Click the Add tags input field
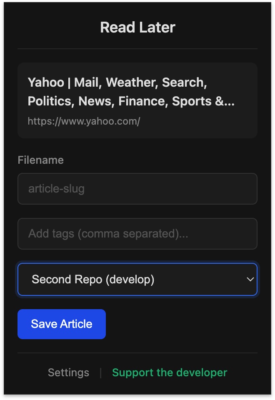The image size is (275, 400). (x=137, y=234)
